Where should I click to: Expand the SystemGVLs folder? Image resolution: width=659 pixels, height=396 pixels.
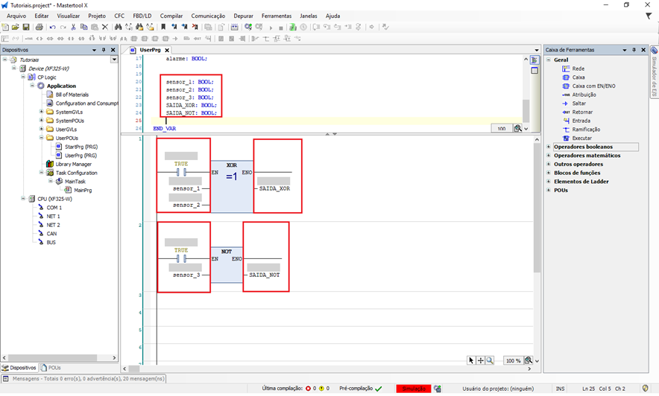coord(40,112)
